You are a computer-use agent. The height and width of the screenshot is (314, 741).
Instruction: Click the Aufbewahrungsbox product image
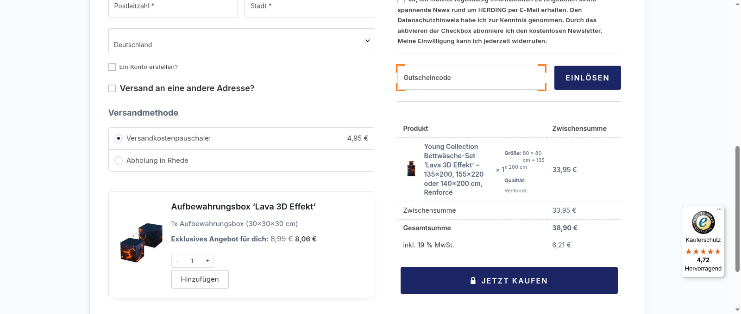pyautogui.click(x=140, y=242)
